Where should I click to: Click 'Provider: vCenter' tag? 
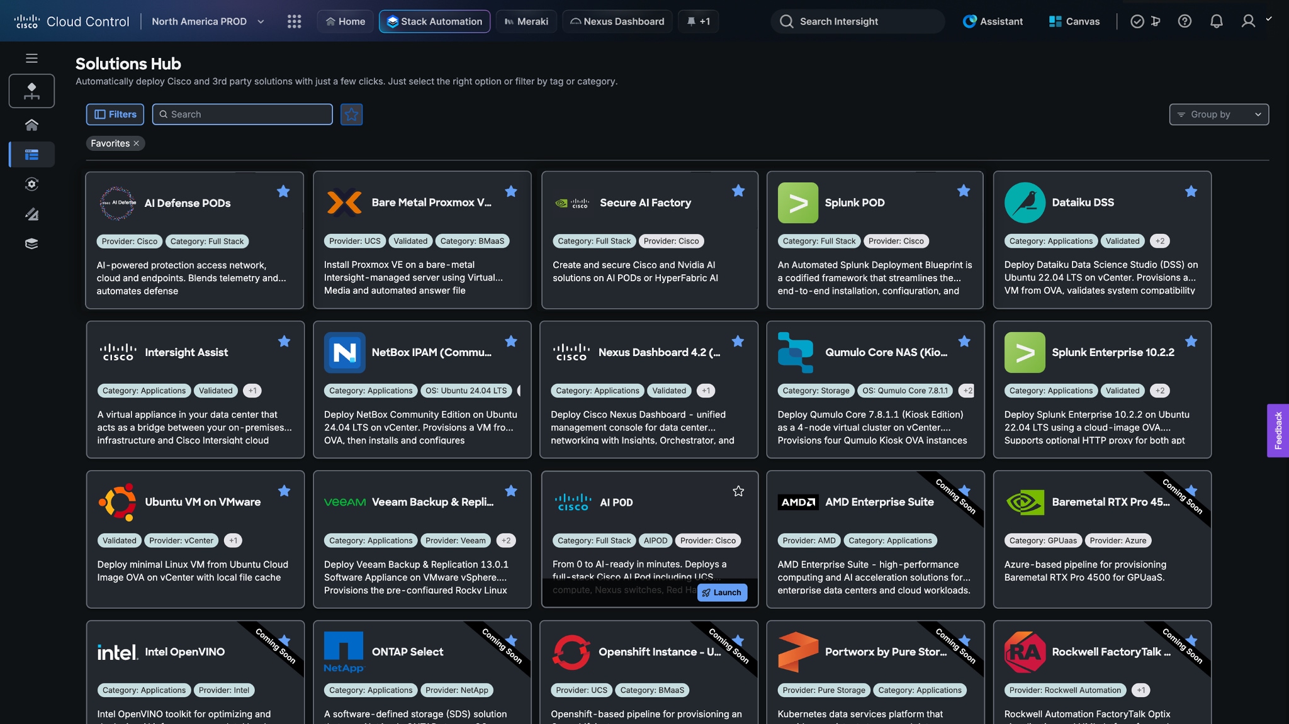click(x=181, y=540)
